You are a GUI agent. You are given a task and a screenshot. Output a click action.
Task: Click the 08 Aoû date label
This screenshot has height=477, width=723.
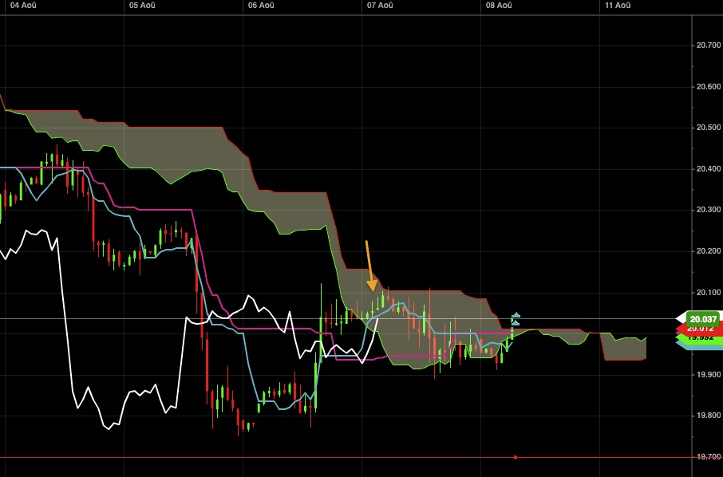[x=499, y=6]
